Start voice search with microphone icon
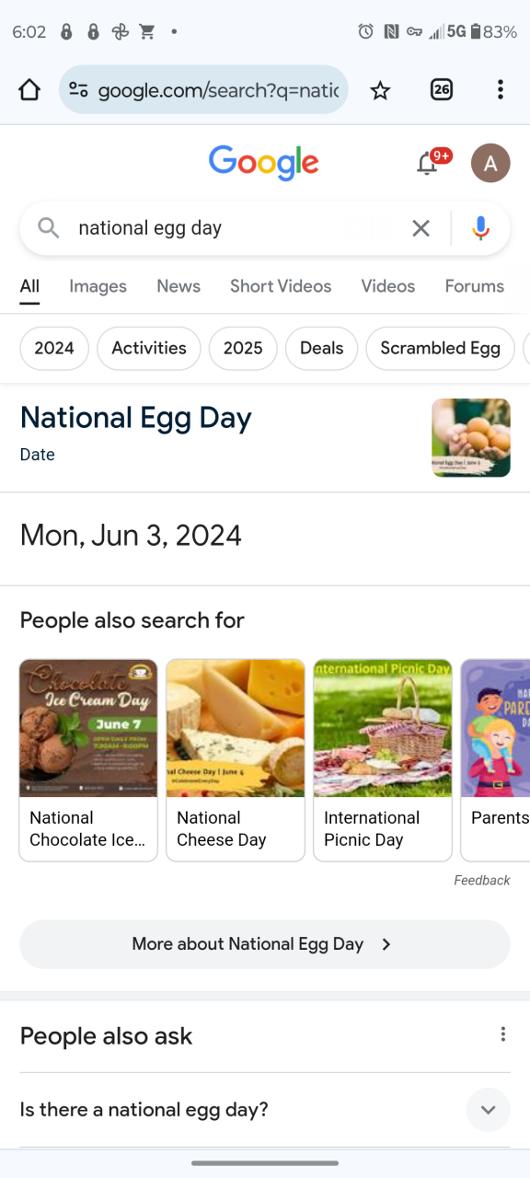The height and width of the screenshot is (1178, 530). click(x=480, y=228)
